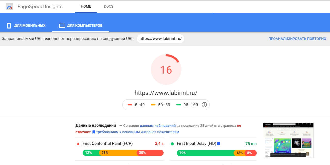
Task: Click the 90–100 green legend entry
Action: (187, 105)
